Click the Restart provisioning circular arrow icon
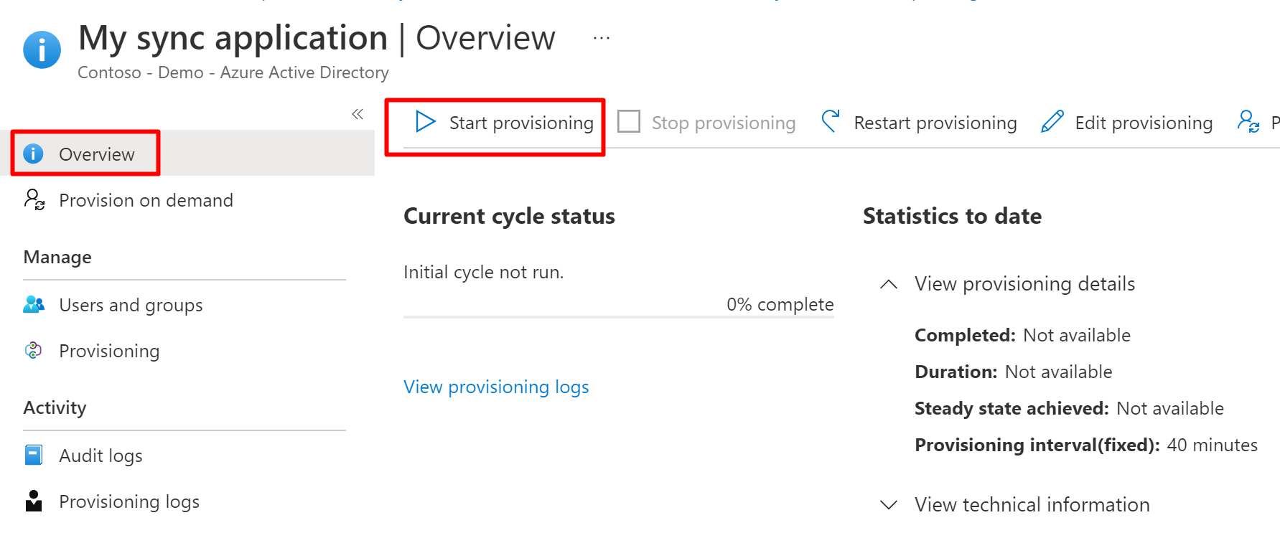 (831, 122)
